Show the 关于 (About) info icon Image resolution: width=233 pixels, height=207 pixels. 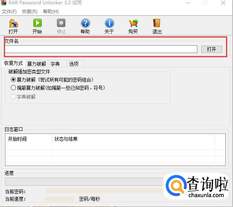tap(110, 23)
